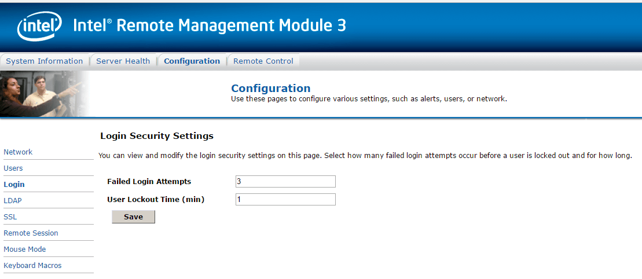Click the blue Configuration page heading
Viewport: 642px width, 279px height.
click(x=270, y=89)
